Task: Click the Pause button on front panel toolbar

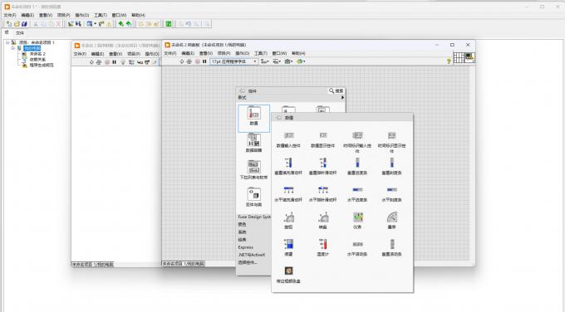Action: [x=204, y=61]
